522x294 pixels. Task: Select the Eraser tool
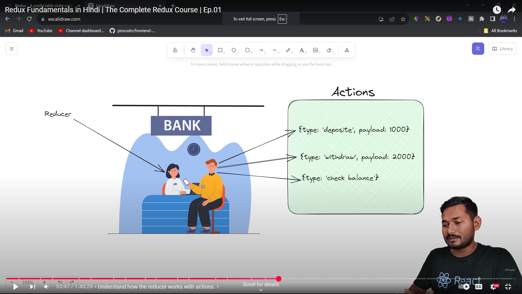(329, 50)
